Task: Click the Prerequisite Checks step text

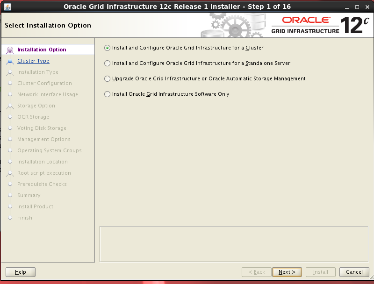Action: tap(42, 184)
